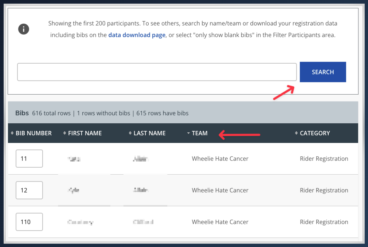Viewport: 368px width, 247px height.
Task: Click the '616 total rows' text
Action: click(x=51, y=113)
